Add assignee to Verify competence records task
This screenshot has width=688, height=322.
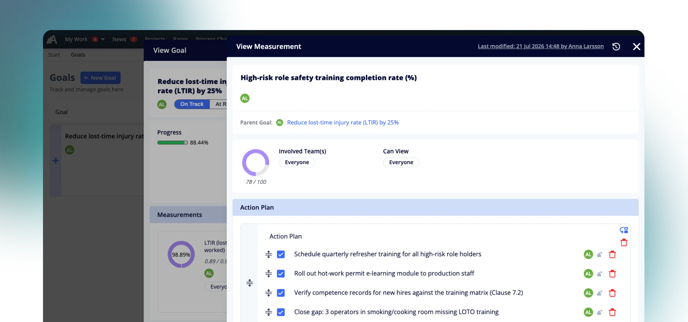pyautogui.click(x=600, y=293)
